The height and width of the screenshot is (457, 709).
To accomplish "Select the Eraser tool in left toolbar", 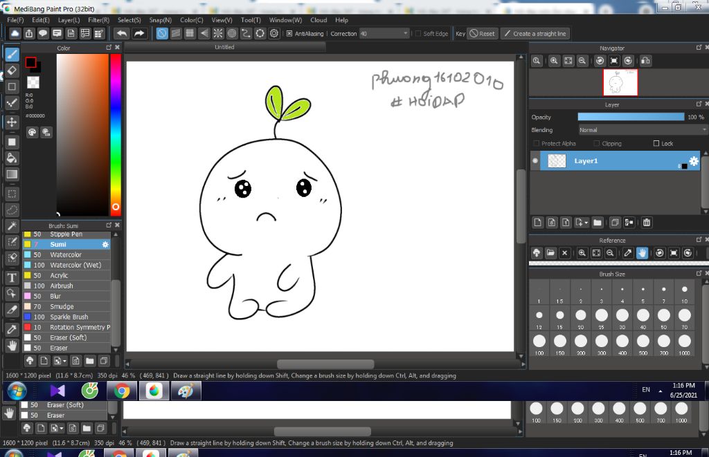I will tap(12, 70).
